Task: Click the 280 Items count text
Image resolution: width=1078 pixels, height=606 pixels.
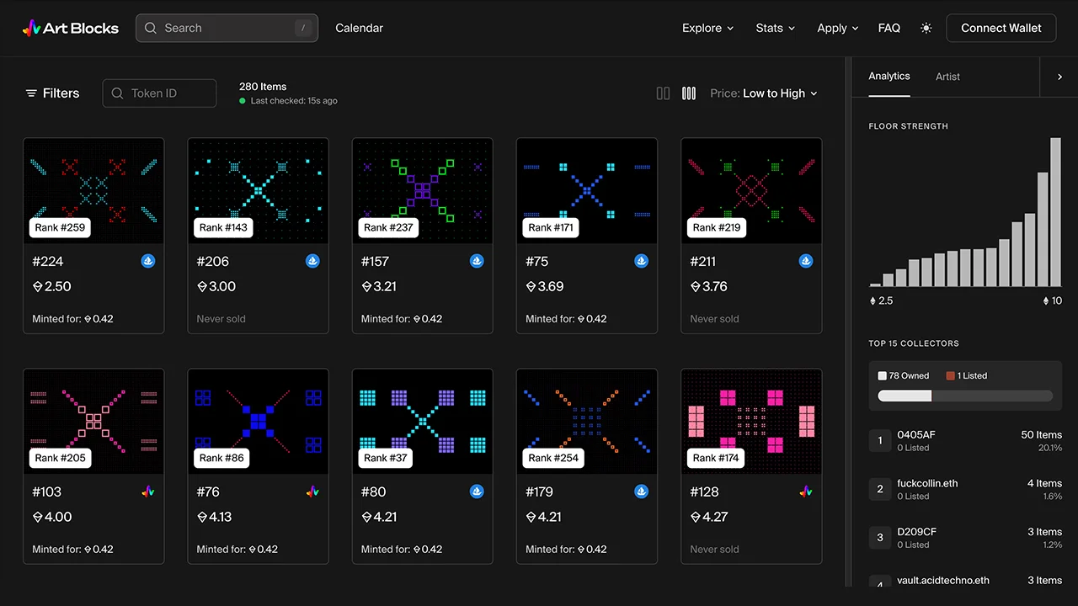Action: tap(263, 87)
